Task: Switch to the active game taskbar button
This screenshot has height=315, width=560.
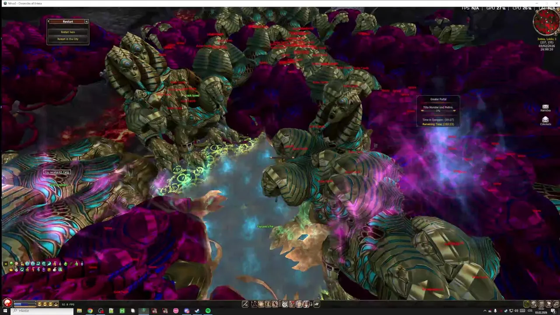Action: point(143,311)
